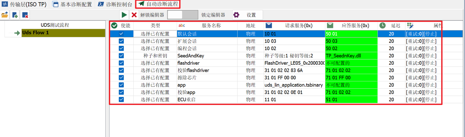The image size is (465, 137).
Task: Select 种子和密钥 type cell
Action: (155, 56)
